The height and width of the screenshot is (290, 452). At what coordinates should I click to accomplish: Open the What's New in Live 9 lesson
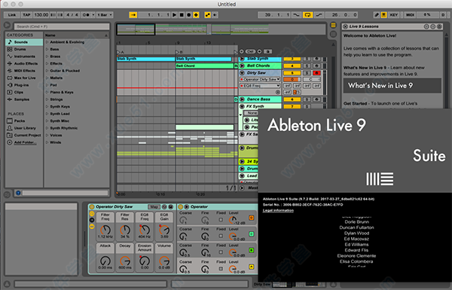(392, 85)
